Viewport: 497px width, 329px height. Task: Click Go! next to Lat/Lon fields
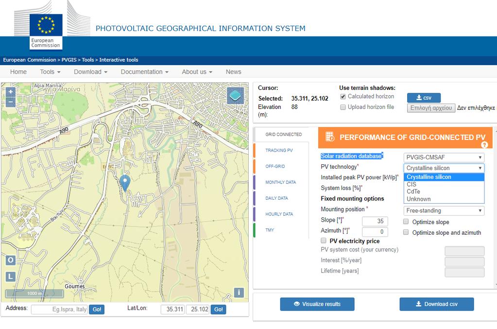pos(219,310)
